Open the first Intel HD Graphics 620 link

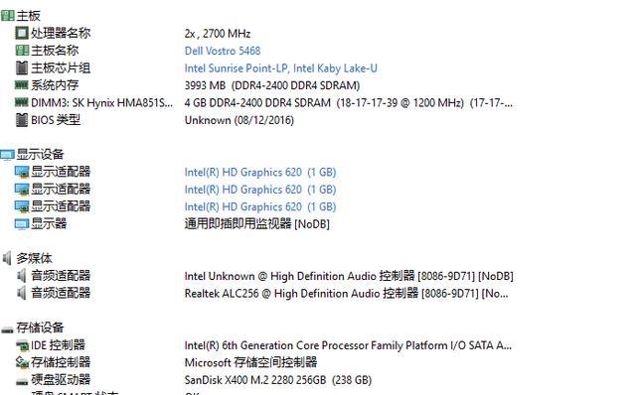click(260, 172)
